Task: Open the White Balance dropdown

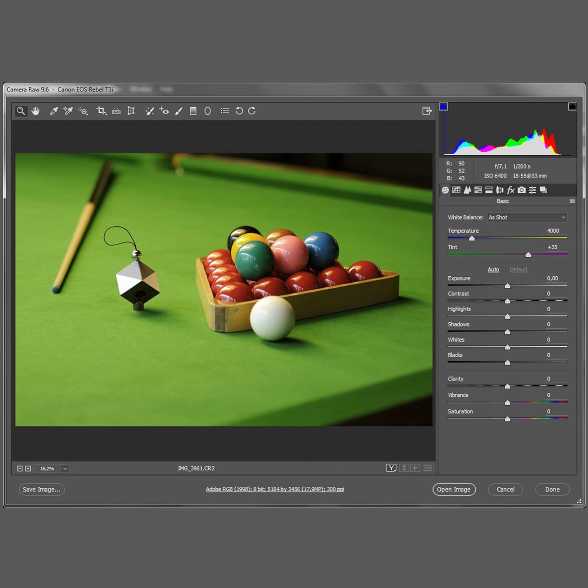Action: click(527, 217)
